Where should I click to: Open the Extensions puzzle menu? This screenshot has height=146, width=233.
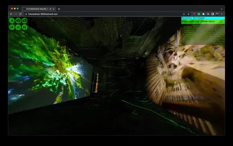[x=203, y=14]
